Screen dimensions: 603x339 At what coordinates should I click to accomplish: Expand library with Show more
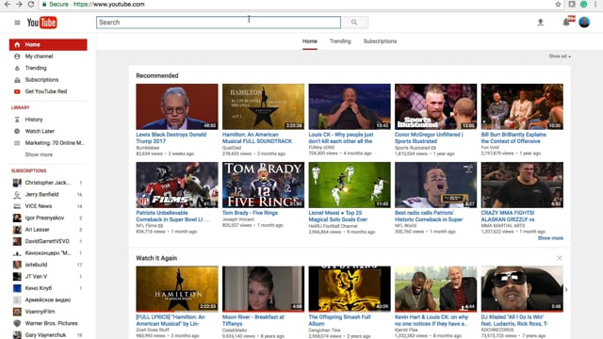click(x=39, y=154)
